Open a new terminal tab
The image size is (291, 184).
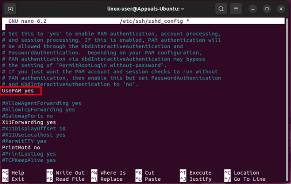tap(10, 9)
